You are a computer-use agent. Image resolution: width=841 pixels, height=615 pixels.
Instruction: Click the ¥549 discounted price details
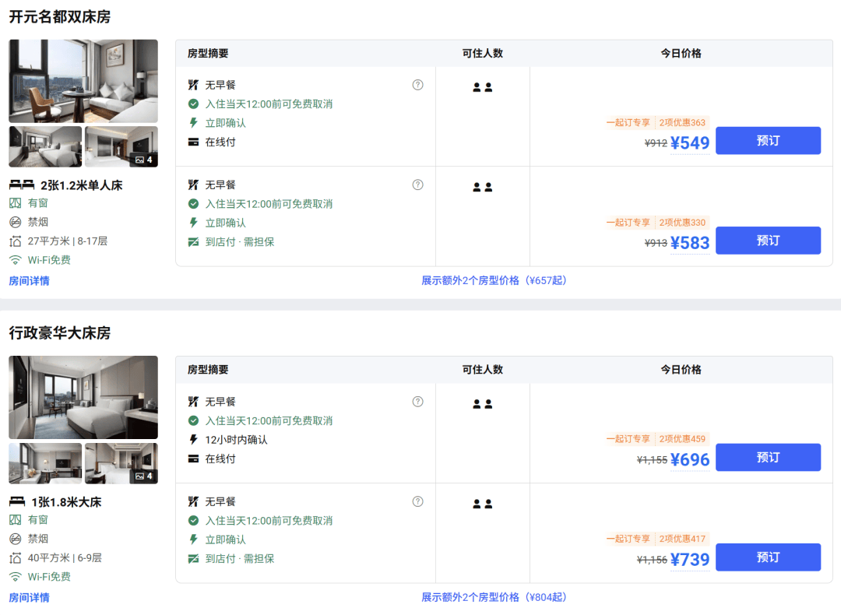(x=690, y=142)
